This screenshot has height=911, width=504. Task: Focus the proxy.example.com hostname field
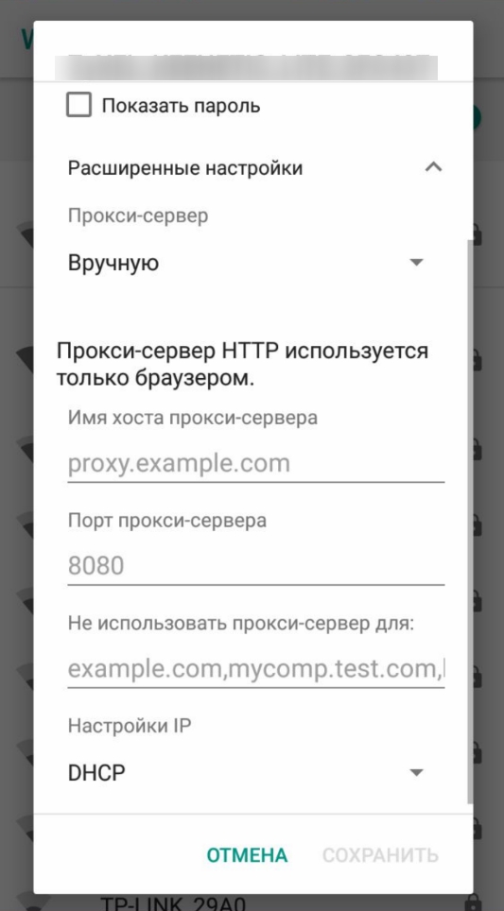click(255, 464)
